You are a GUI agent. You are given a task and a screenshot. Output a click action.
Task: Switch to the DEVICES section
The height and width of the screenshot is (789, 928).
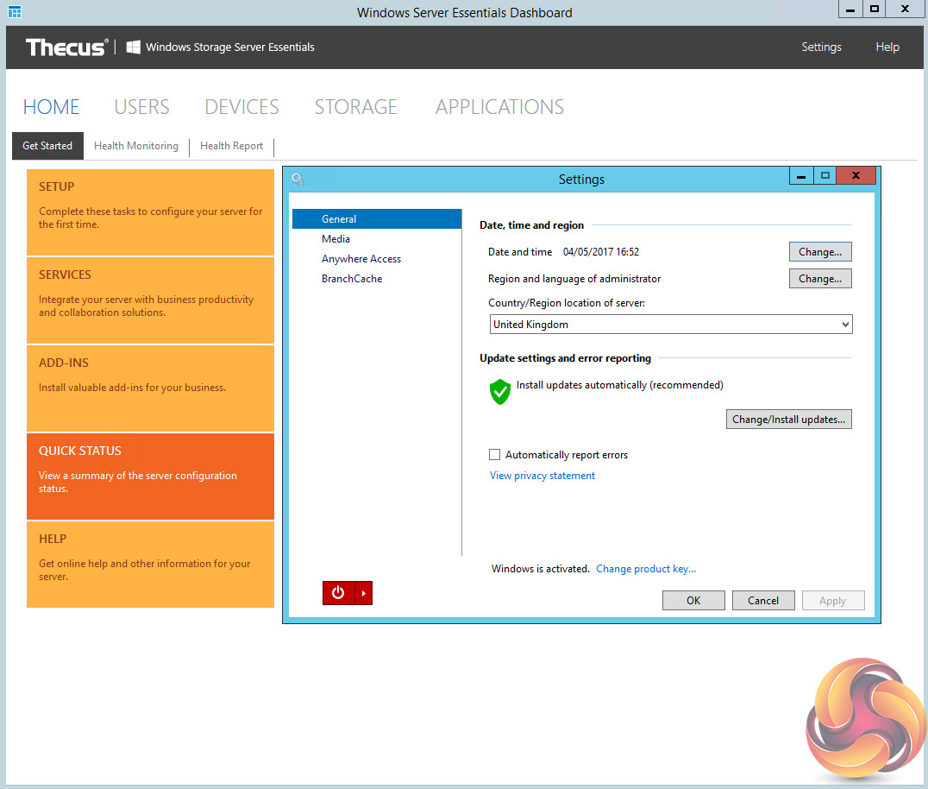click(x=241, y=107)
